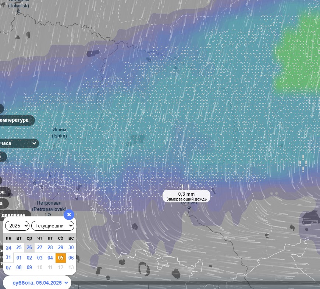Choose date 29 in the calendar

click(61, 247)
